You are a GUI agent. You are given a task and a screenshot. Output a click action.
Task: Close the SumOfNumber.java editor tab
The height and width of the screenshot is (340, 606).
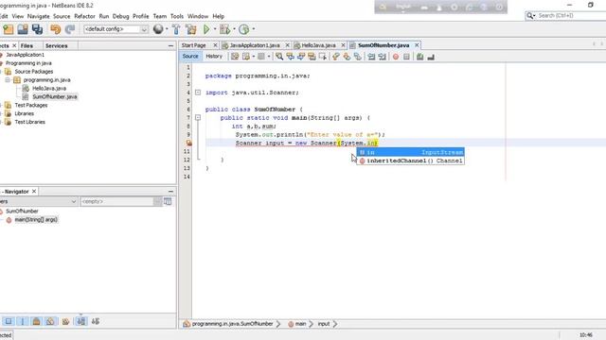(417, 45)
